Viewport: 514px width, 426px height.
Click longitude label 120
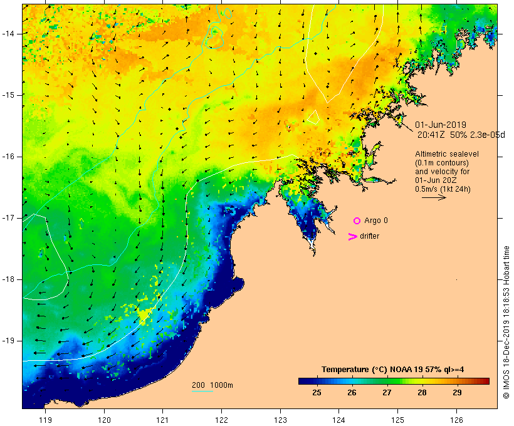click(104, 420)
